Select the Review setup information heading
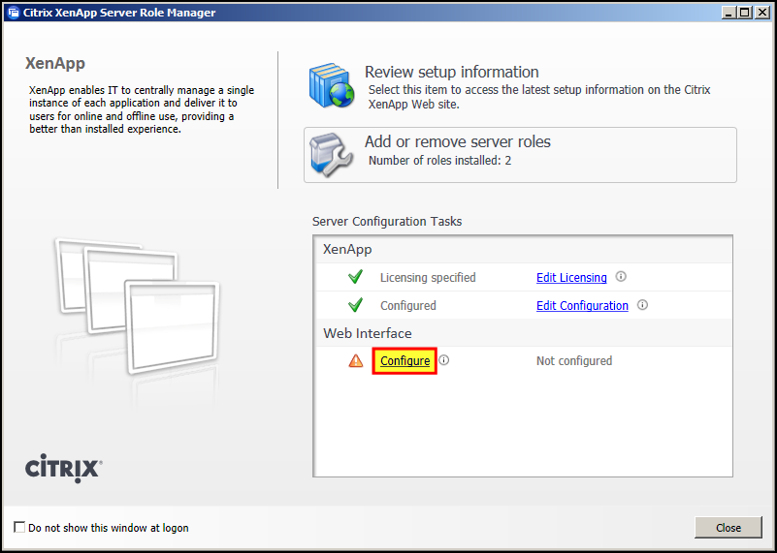 (x=451, y=72)
